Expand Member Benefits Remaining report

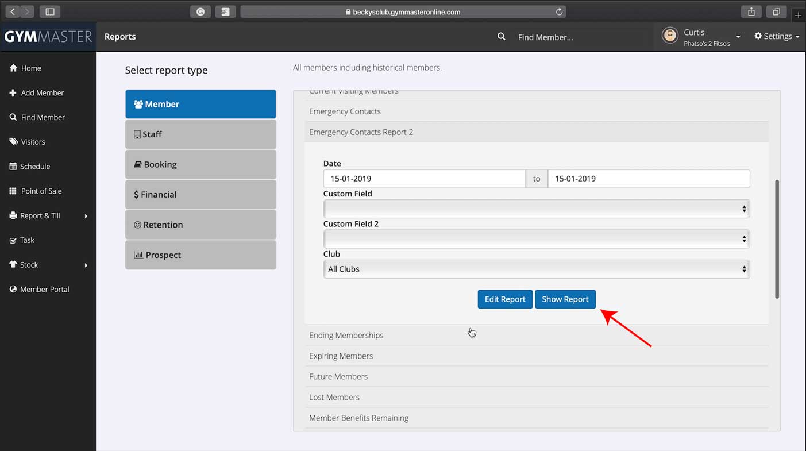pos(537,418)
